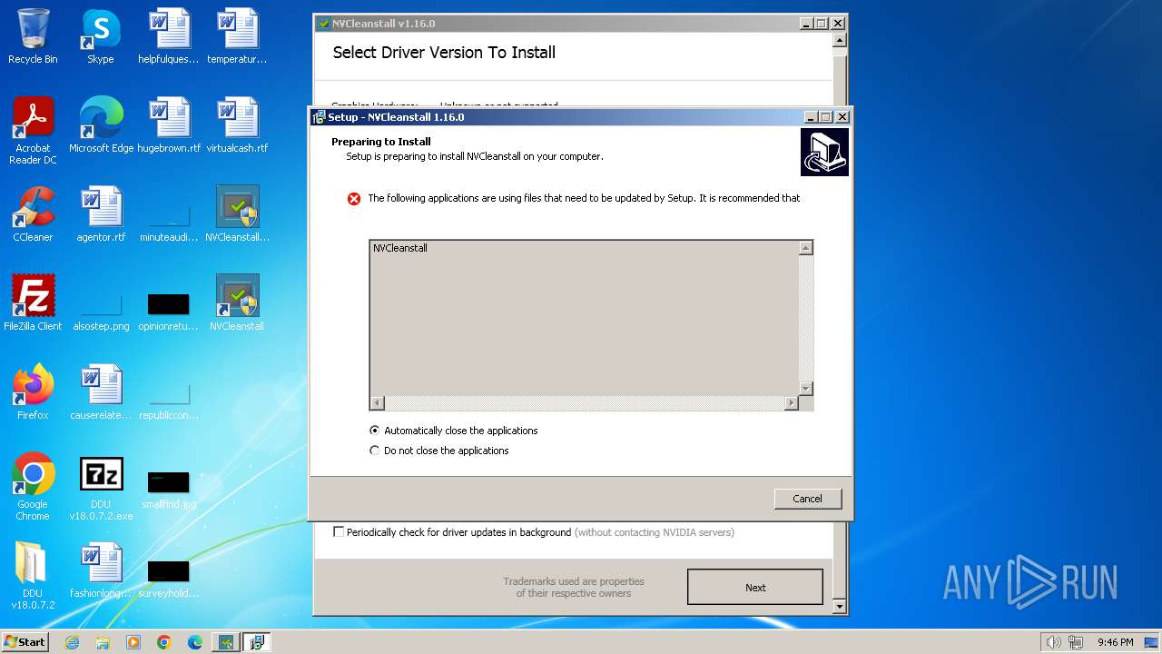Switch to NVCleanstall taskbar button
The image size is (1162, 654).
[x=226, y=642]
